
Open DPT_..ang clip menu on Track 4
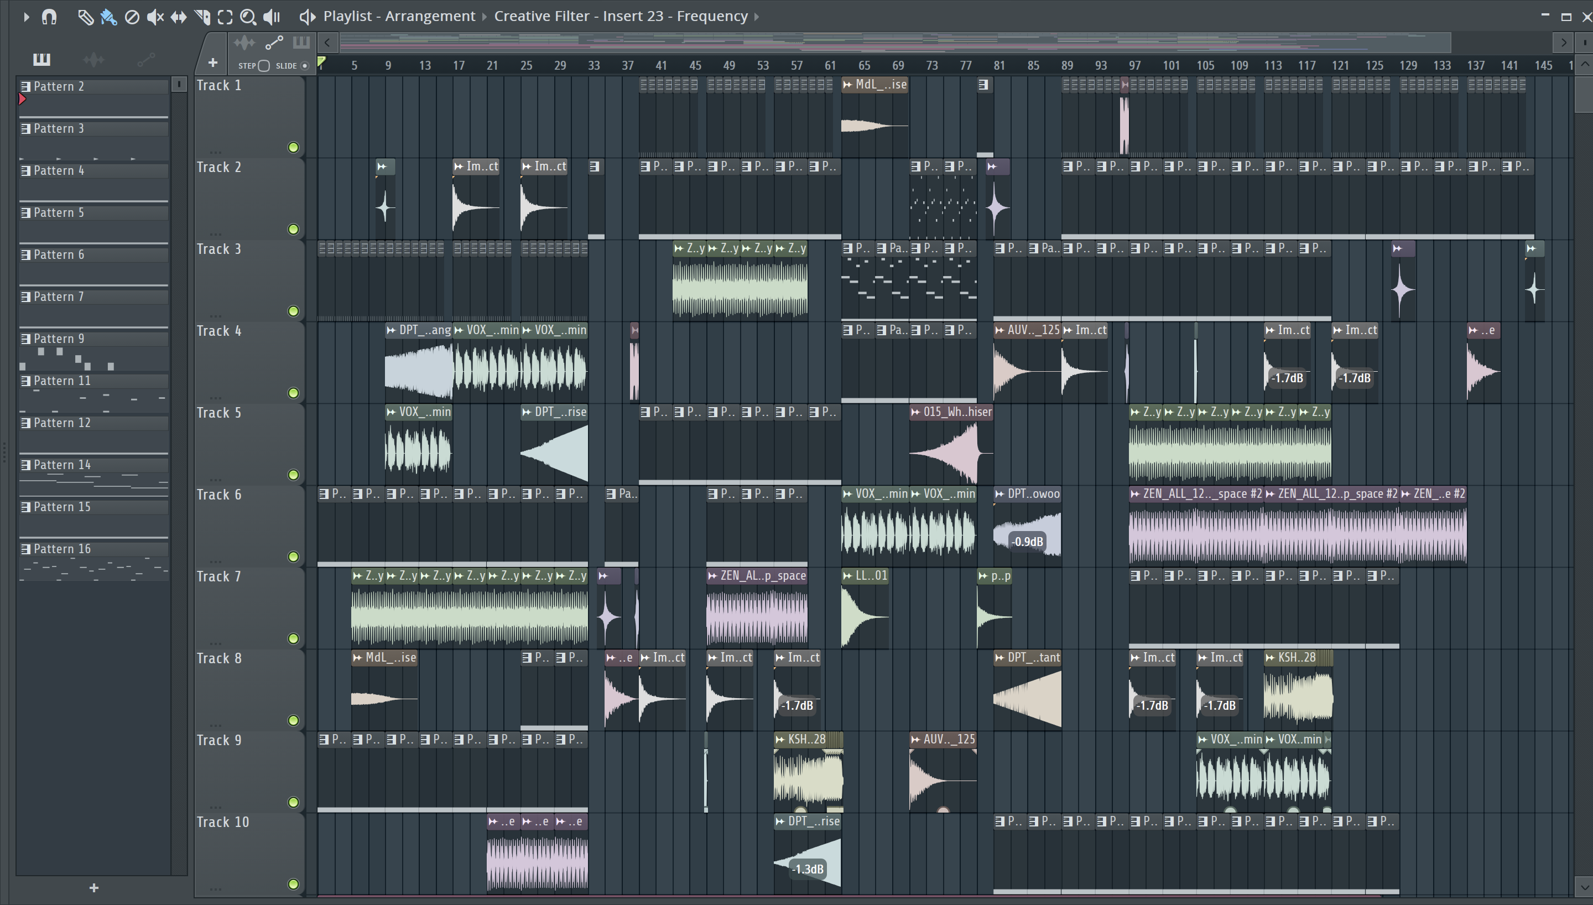pyautogui.click(x=392, y=330)
